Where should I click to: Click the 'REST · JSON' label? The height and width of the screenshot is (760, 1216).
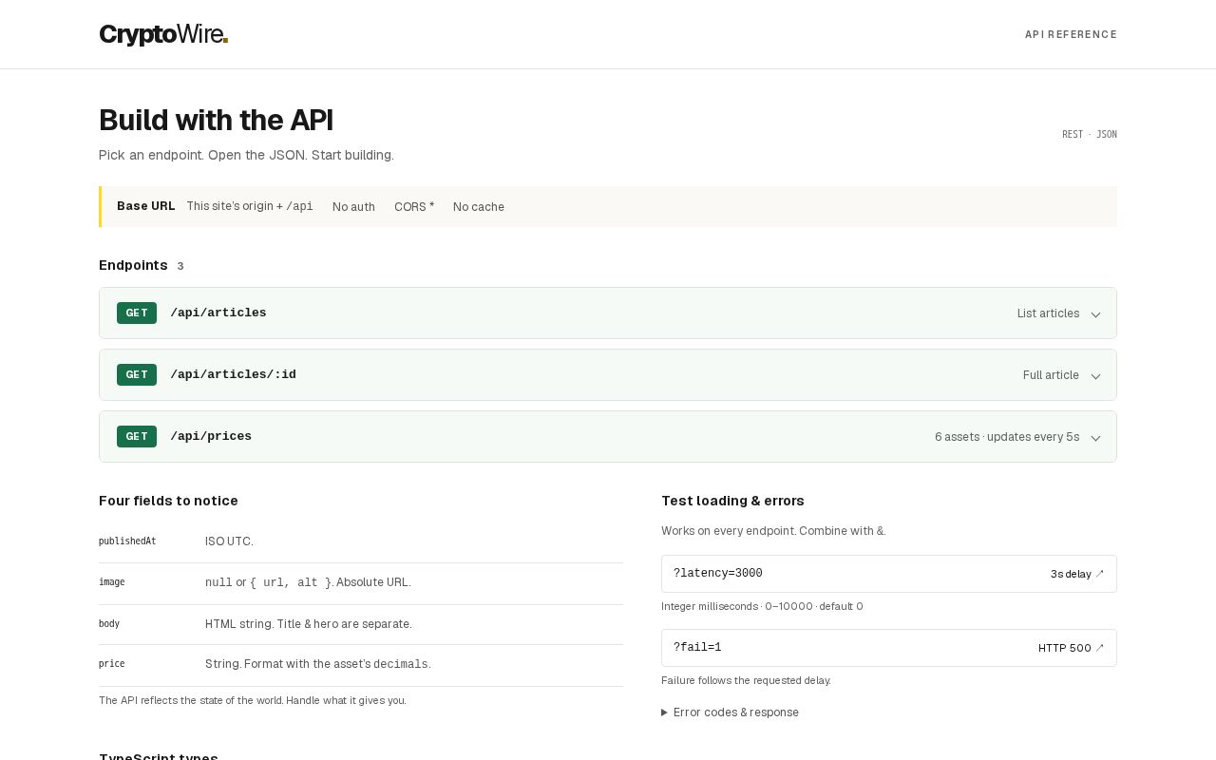[x=1090, y=135]
